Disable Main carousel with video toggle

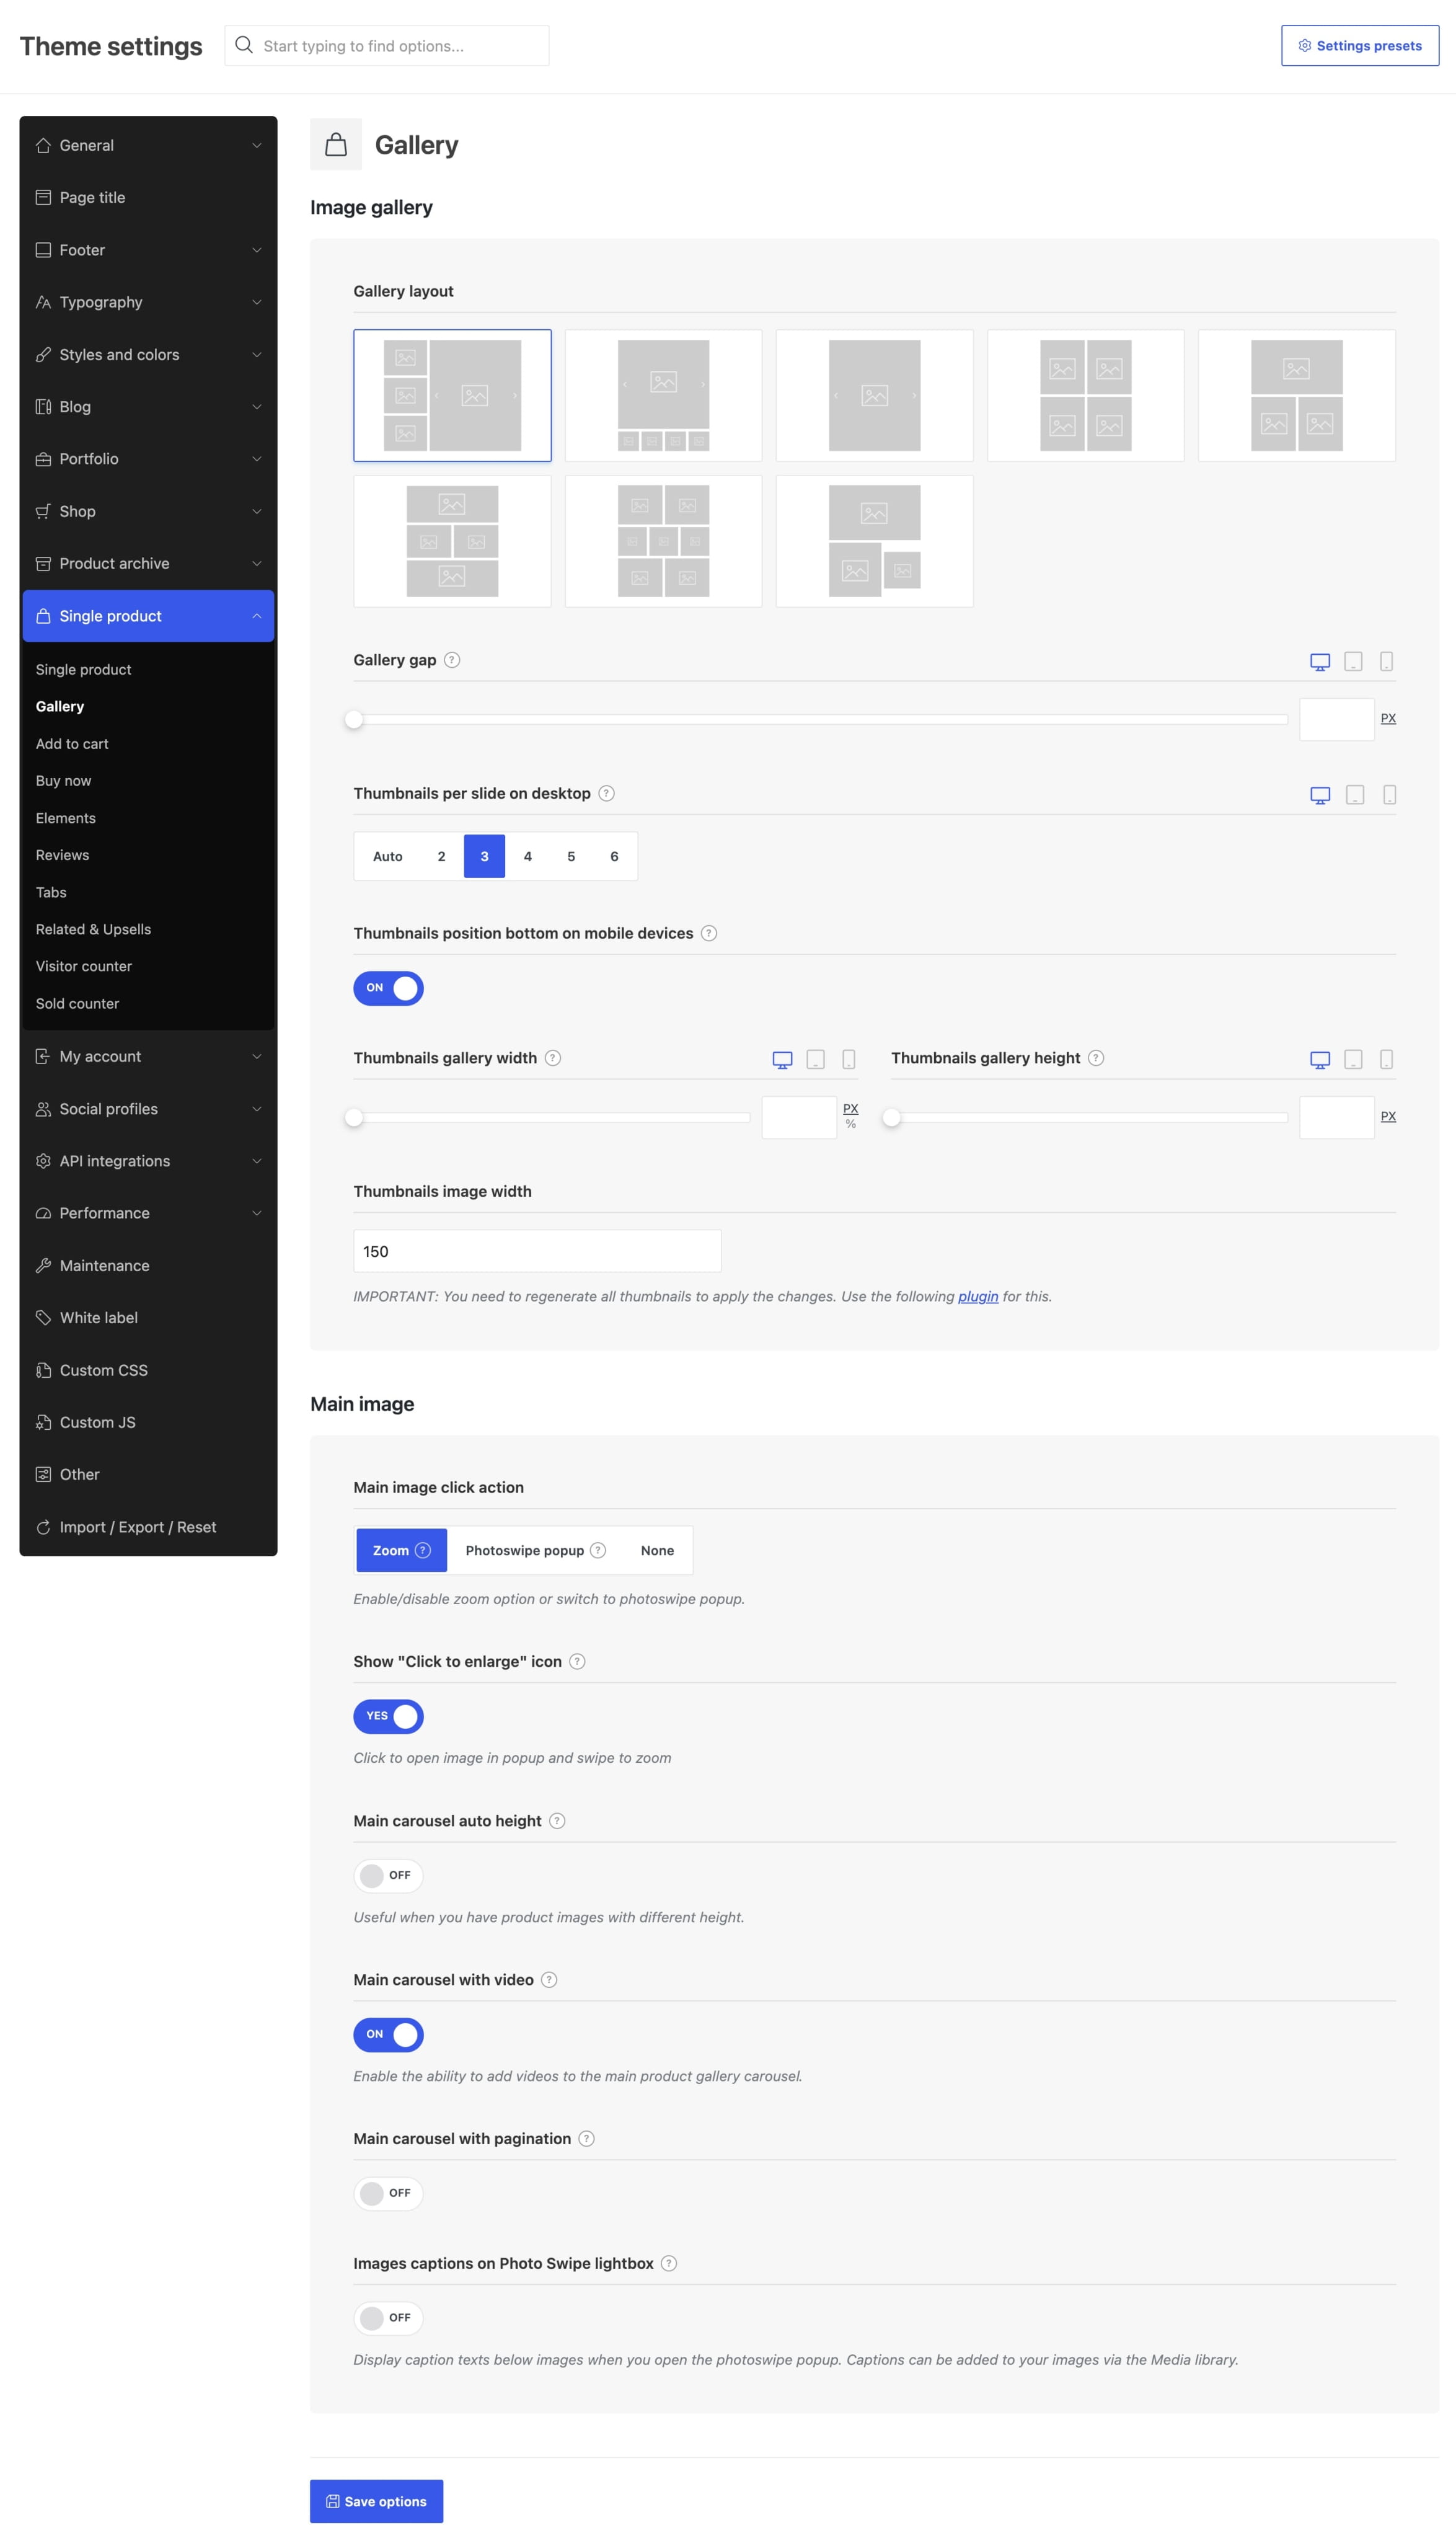[388, 2035]
